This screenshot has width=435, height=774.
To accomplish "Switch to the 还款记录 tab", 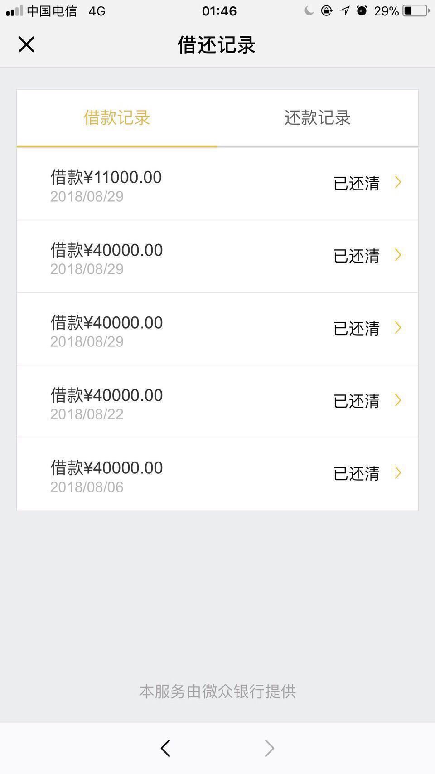I will pyautogui.click(x=318, y=118).
